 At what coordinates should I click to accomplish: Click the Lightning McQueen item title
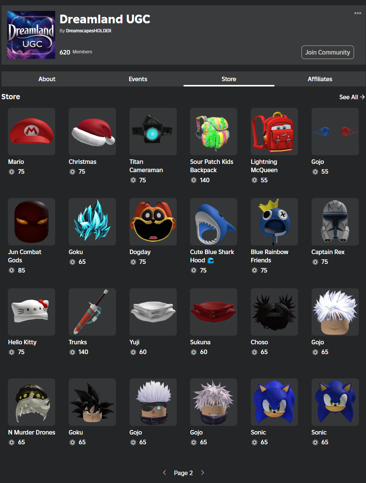[x=264, y=166]
